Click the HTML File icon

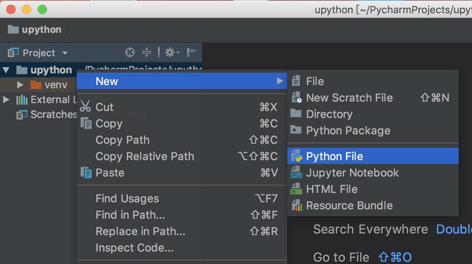(296, 189)
